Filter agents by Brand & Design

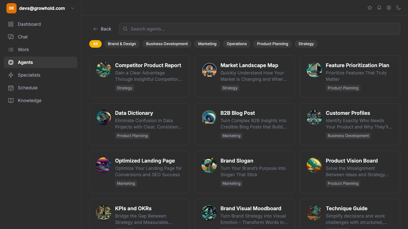[122, 44]
